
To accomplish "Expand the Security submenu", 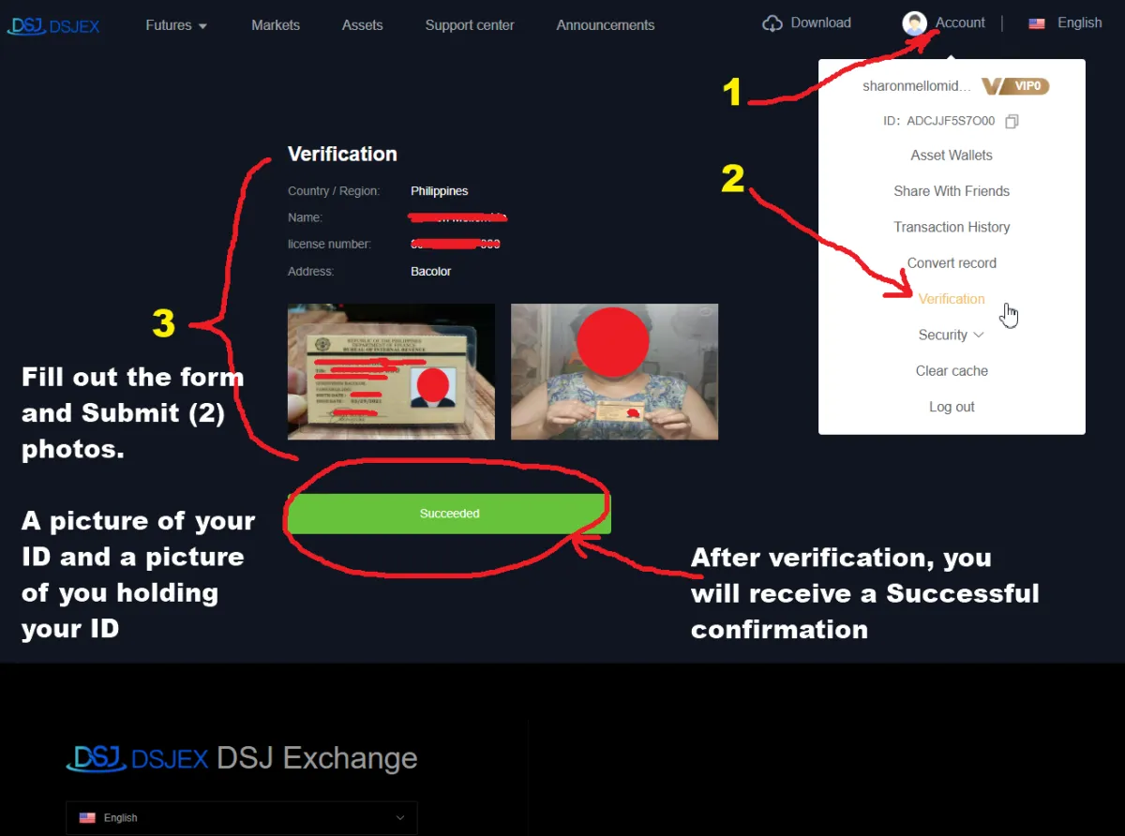I will tap(952, 335).
